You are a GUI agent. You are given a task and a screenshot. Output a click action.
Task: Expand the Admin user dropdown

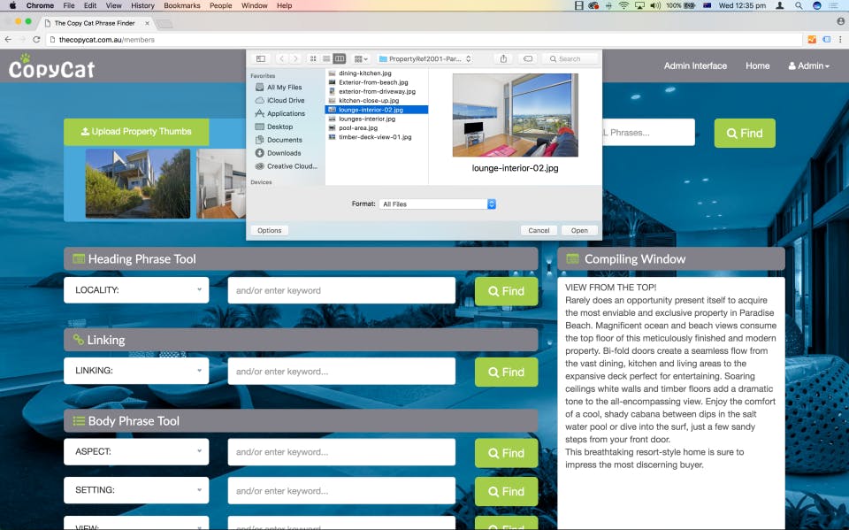[808, 65]
